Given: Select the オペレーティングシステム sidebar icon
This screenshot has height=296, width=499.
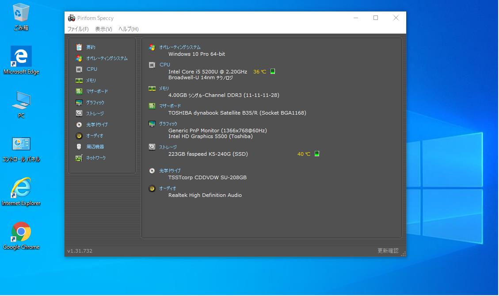Looking at the screenshot, I should pos(79,58).
